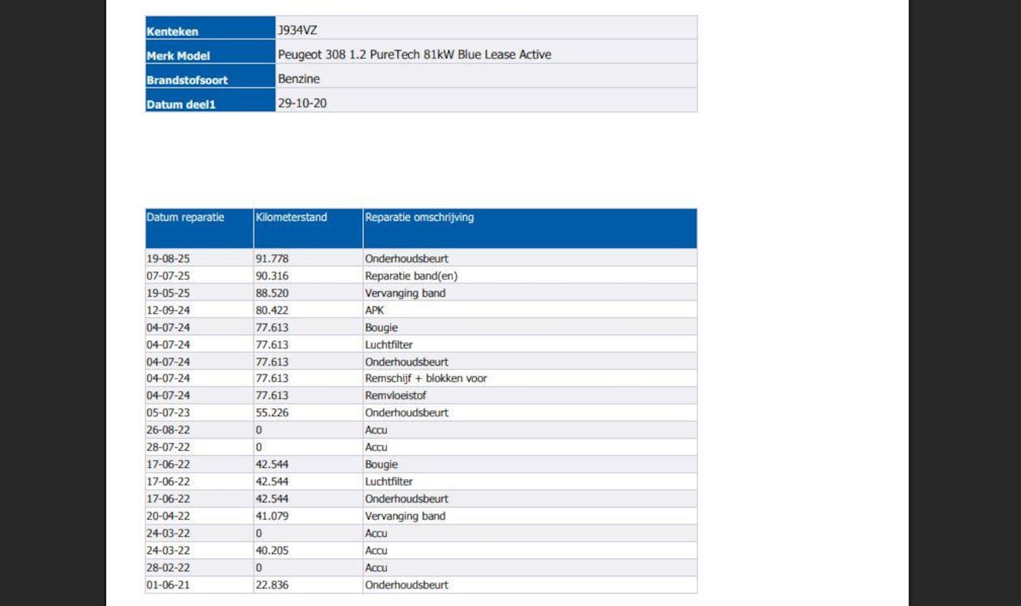Viewport: 1021px width, 606px height.
Task: Click the Datum reparatie column header
Action: 186,218
